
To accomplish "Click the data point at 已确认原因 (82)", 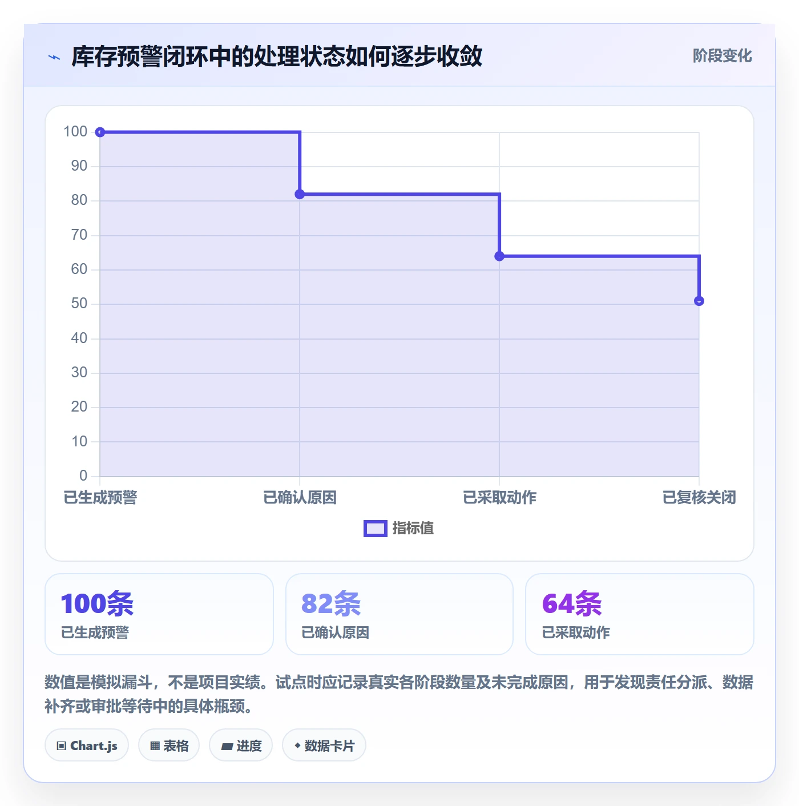I will (x=300, y=194).
